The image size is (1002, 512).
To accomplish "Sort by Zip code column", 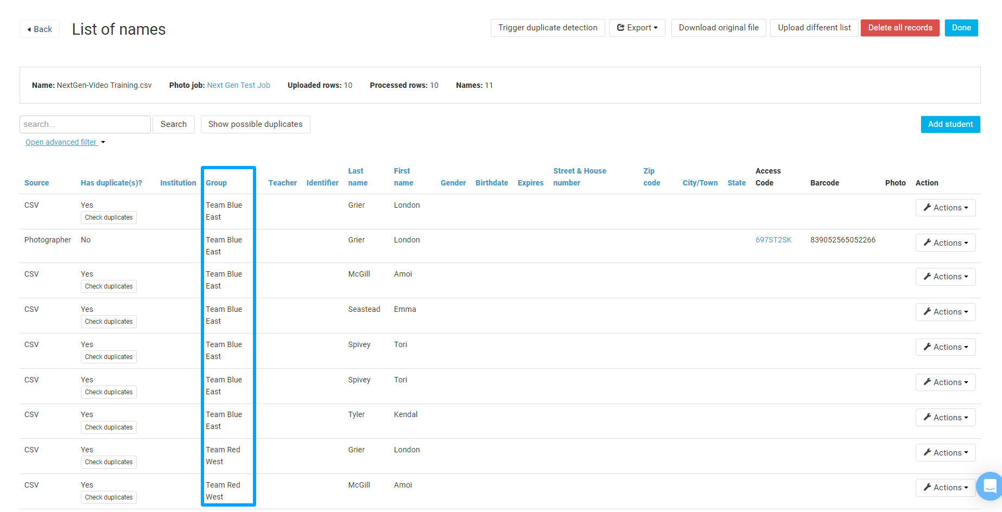I will [651, 177].
